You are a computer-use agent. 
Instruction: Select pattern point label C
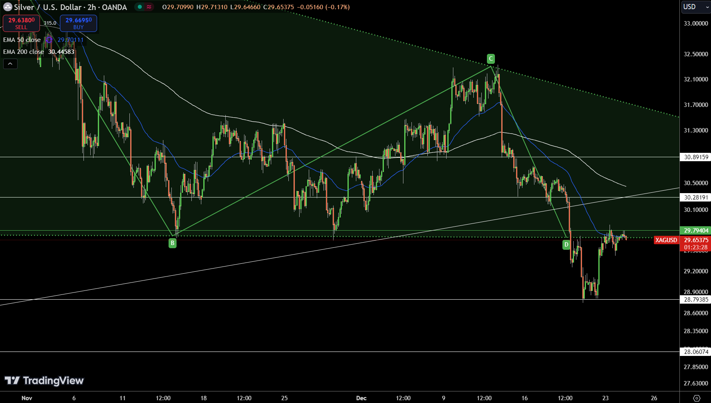point(491,59)
